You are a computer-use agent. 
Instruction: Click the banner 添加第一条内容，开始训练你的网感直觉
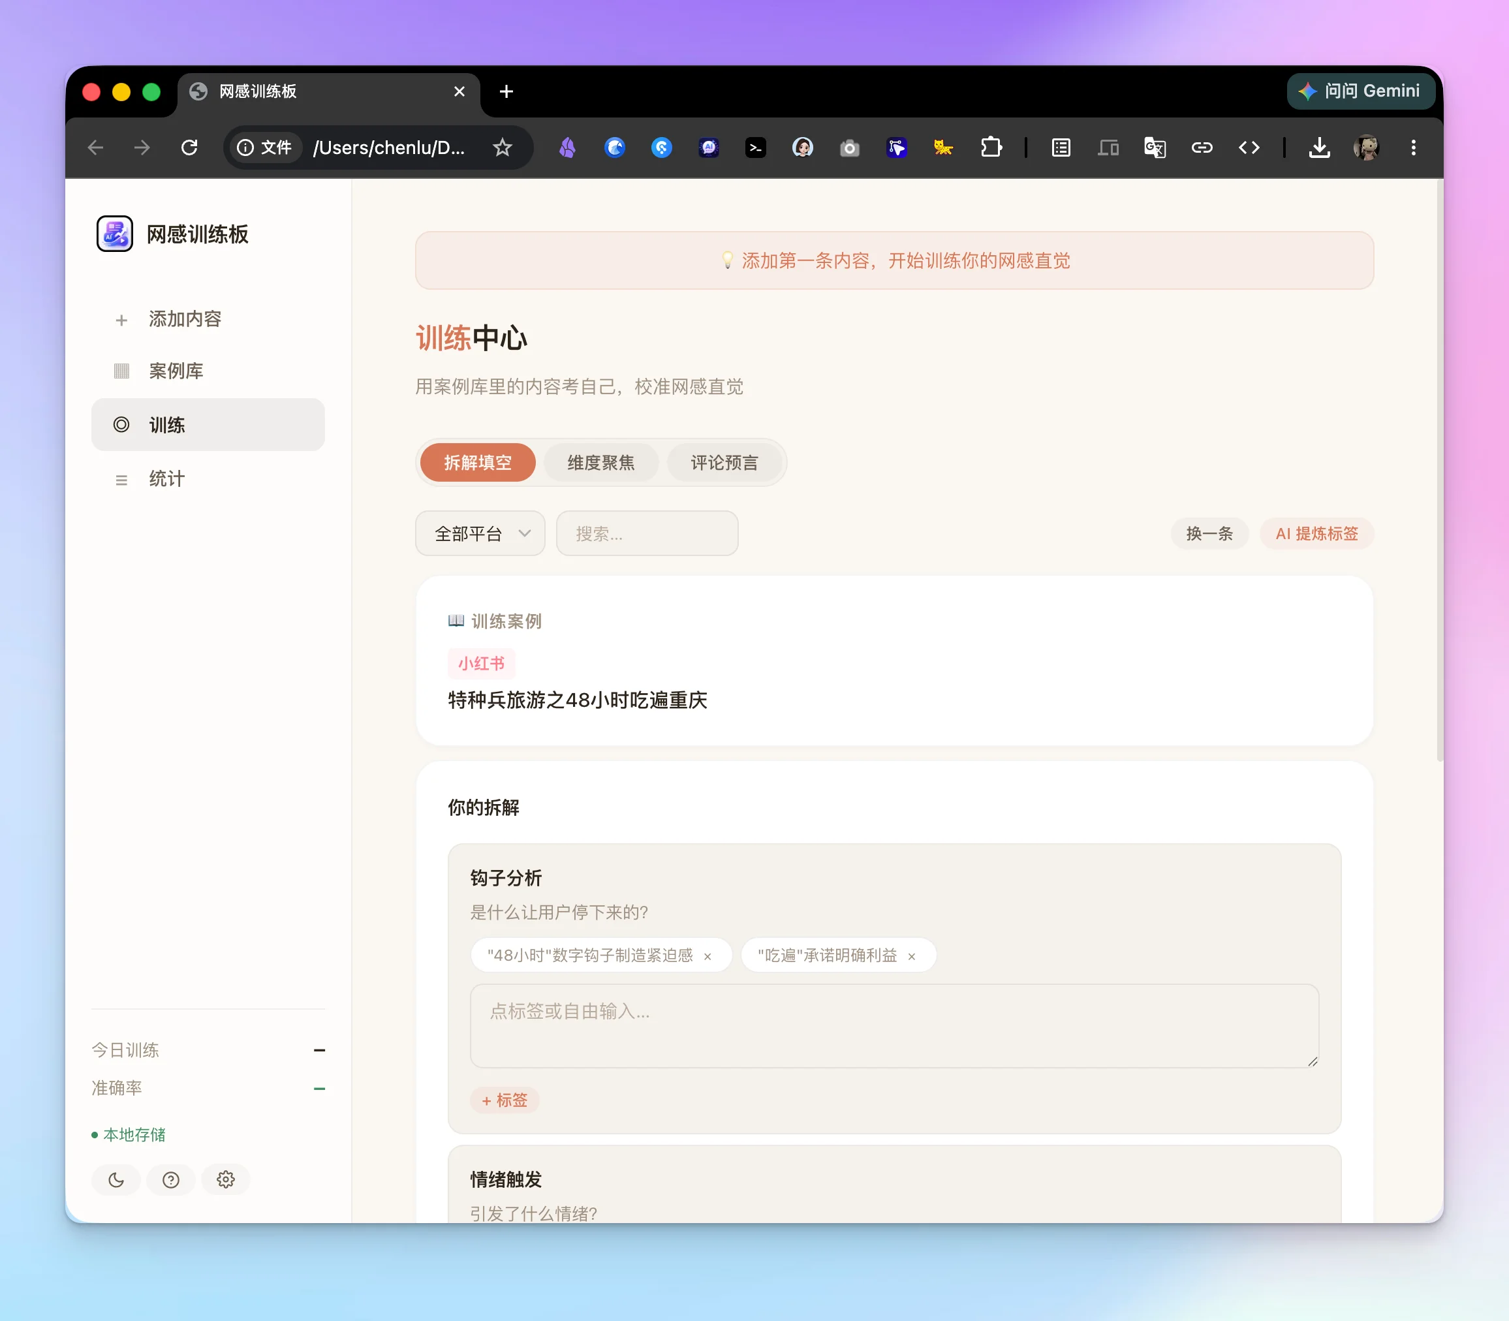[894, 260]
